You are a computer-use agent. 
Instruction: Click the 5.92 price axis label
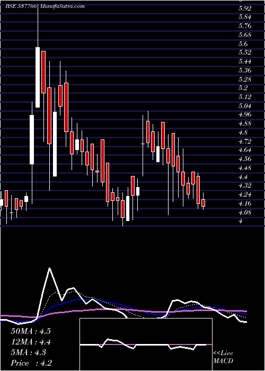coord(245,8)
